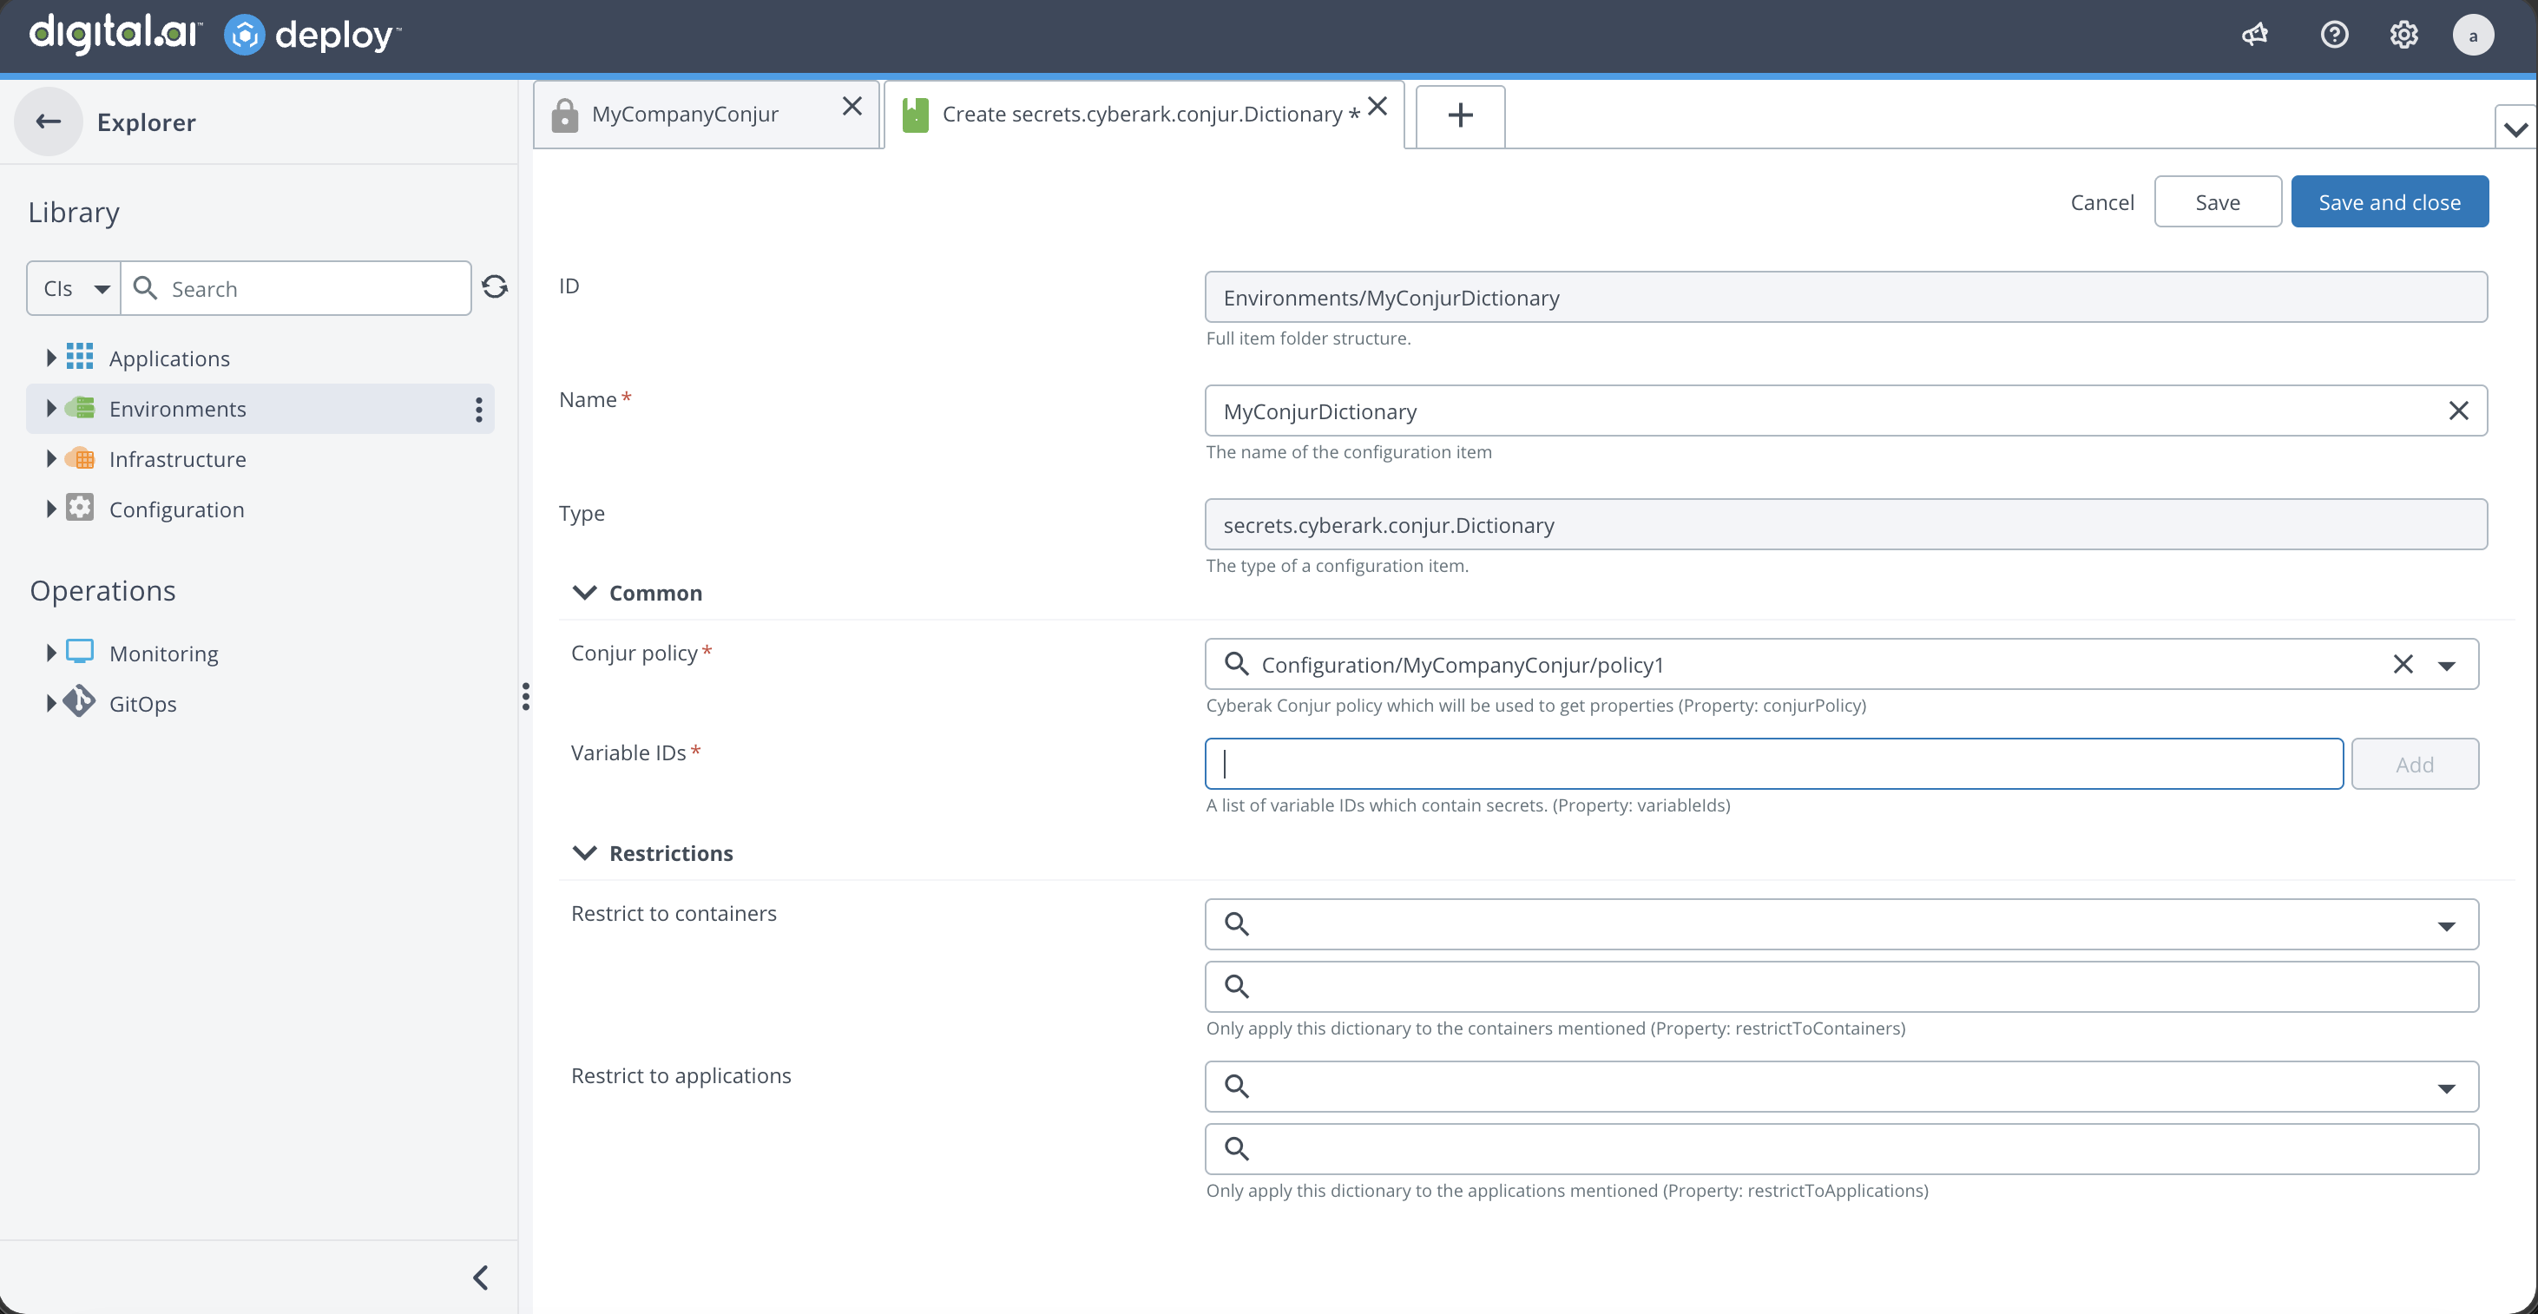The image size is (2538, 1314).
Task: Select Environments in the Library tree
Action: pos(177,408)
